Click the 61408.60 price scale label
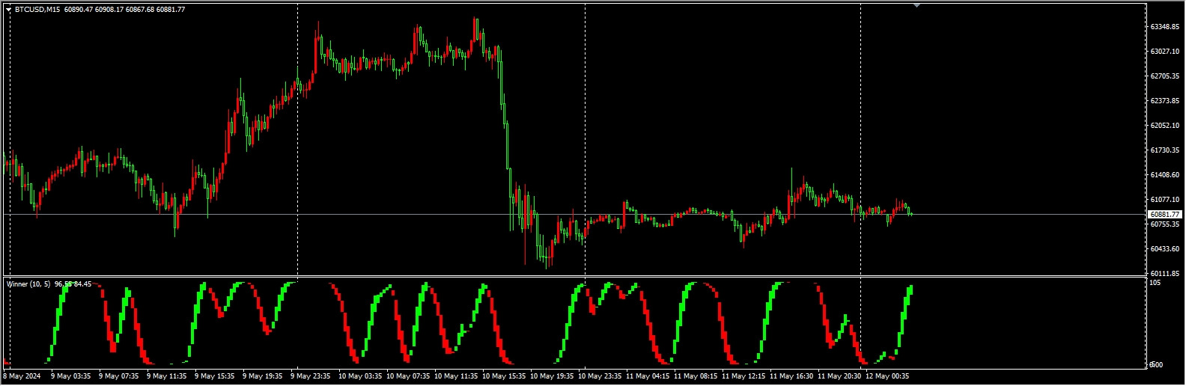The width and height of the screenshot is (1186, 386). tap(1165, 175)
